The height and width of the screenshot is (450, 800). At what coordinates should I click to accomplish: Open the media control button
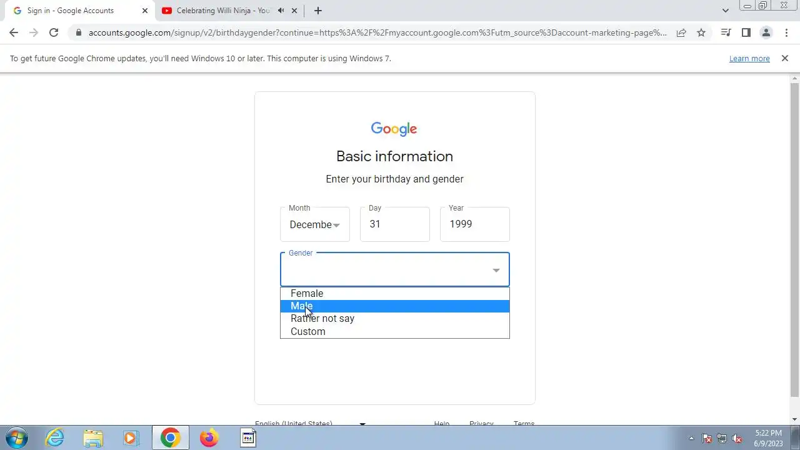coord(726,32)
